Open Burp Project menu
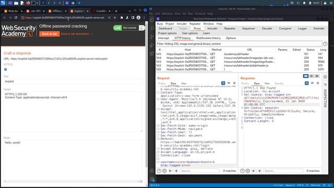Screen dimensions: 334x188 coord(170,23)
